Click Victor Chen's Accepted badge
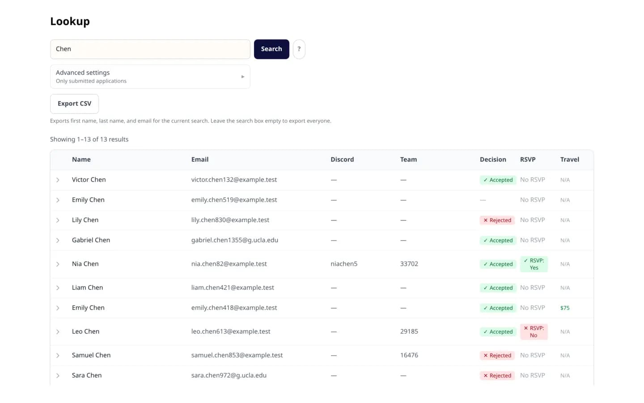The height and width of the screenshot is (403, 644). (x=498, y=180)
